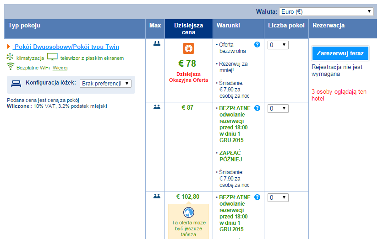This screenshot has width=378, height=239.
Task: Click BEZPŁATNE odwołanie text in the € 87 row
Action: tap(235, 124)
